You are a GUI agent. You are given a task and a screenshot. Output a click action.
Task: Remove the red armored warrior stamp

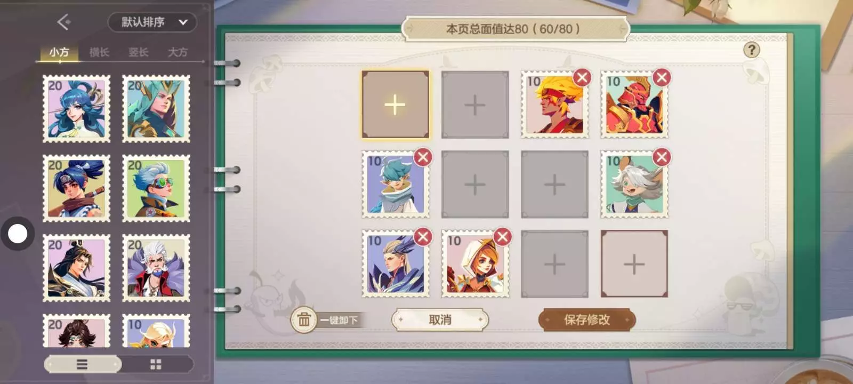(662, 78)
